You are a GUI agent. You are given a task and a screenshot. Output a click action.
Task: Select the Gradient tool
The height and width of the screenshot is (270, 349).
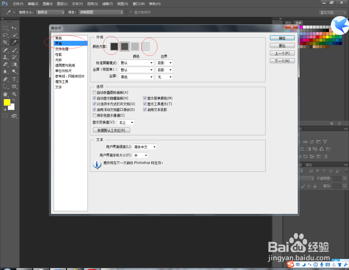pyautogui.click(x=14, y=64)
